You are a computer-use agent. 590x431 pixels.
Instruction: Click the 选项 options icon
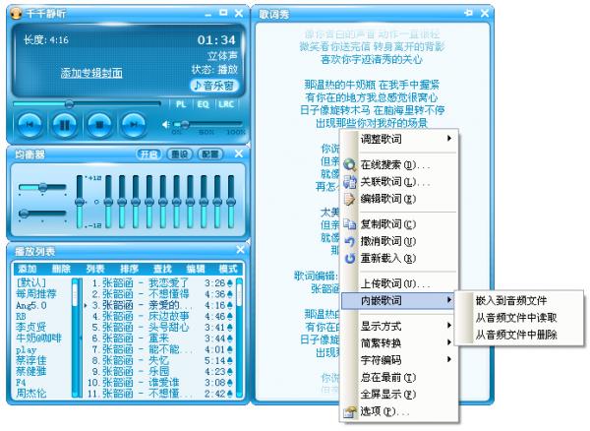coord(349,411)
